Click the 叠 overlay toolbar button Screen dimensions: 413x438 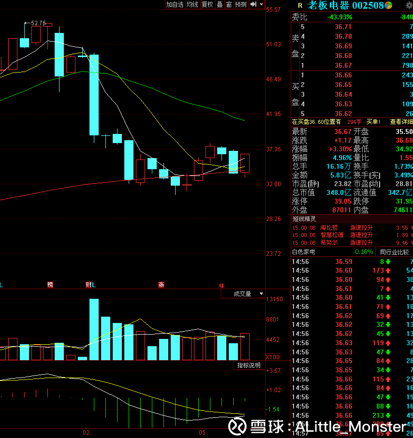pos(220,4)
